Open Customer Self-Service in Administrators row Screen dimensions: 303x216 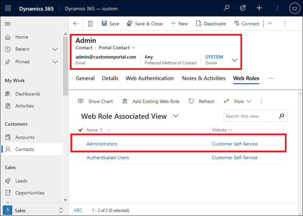coord(235,144)
